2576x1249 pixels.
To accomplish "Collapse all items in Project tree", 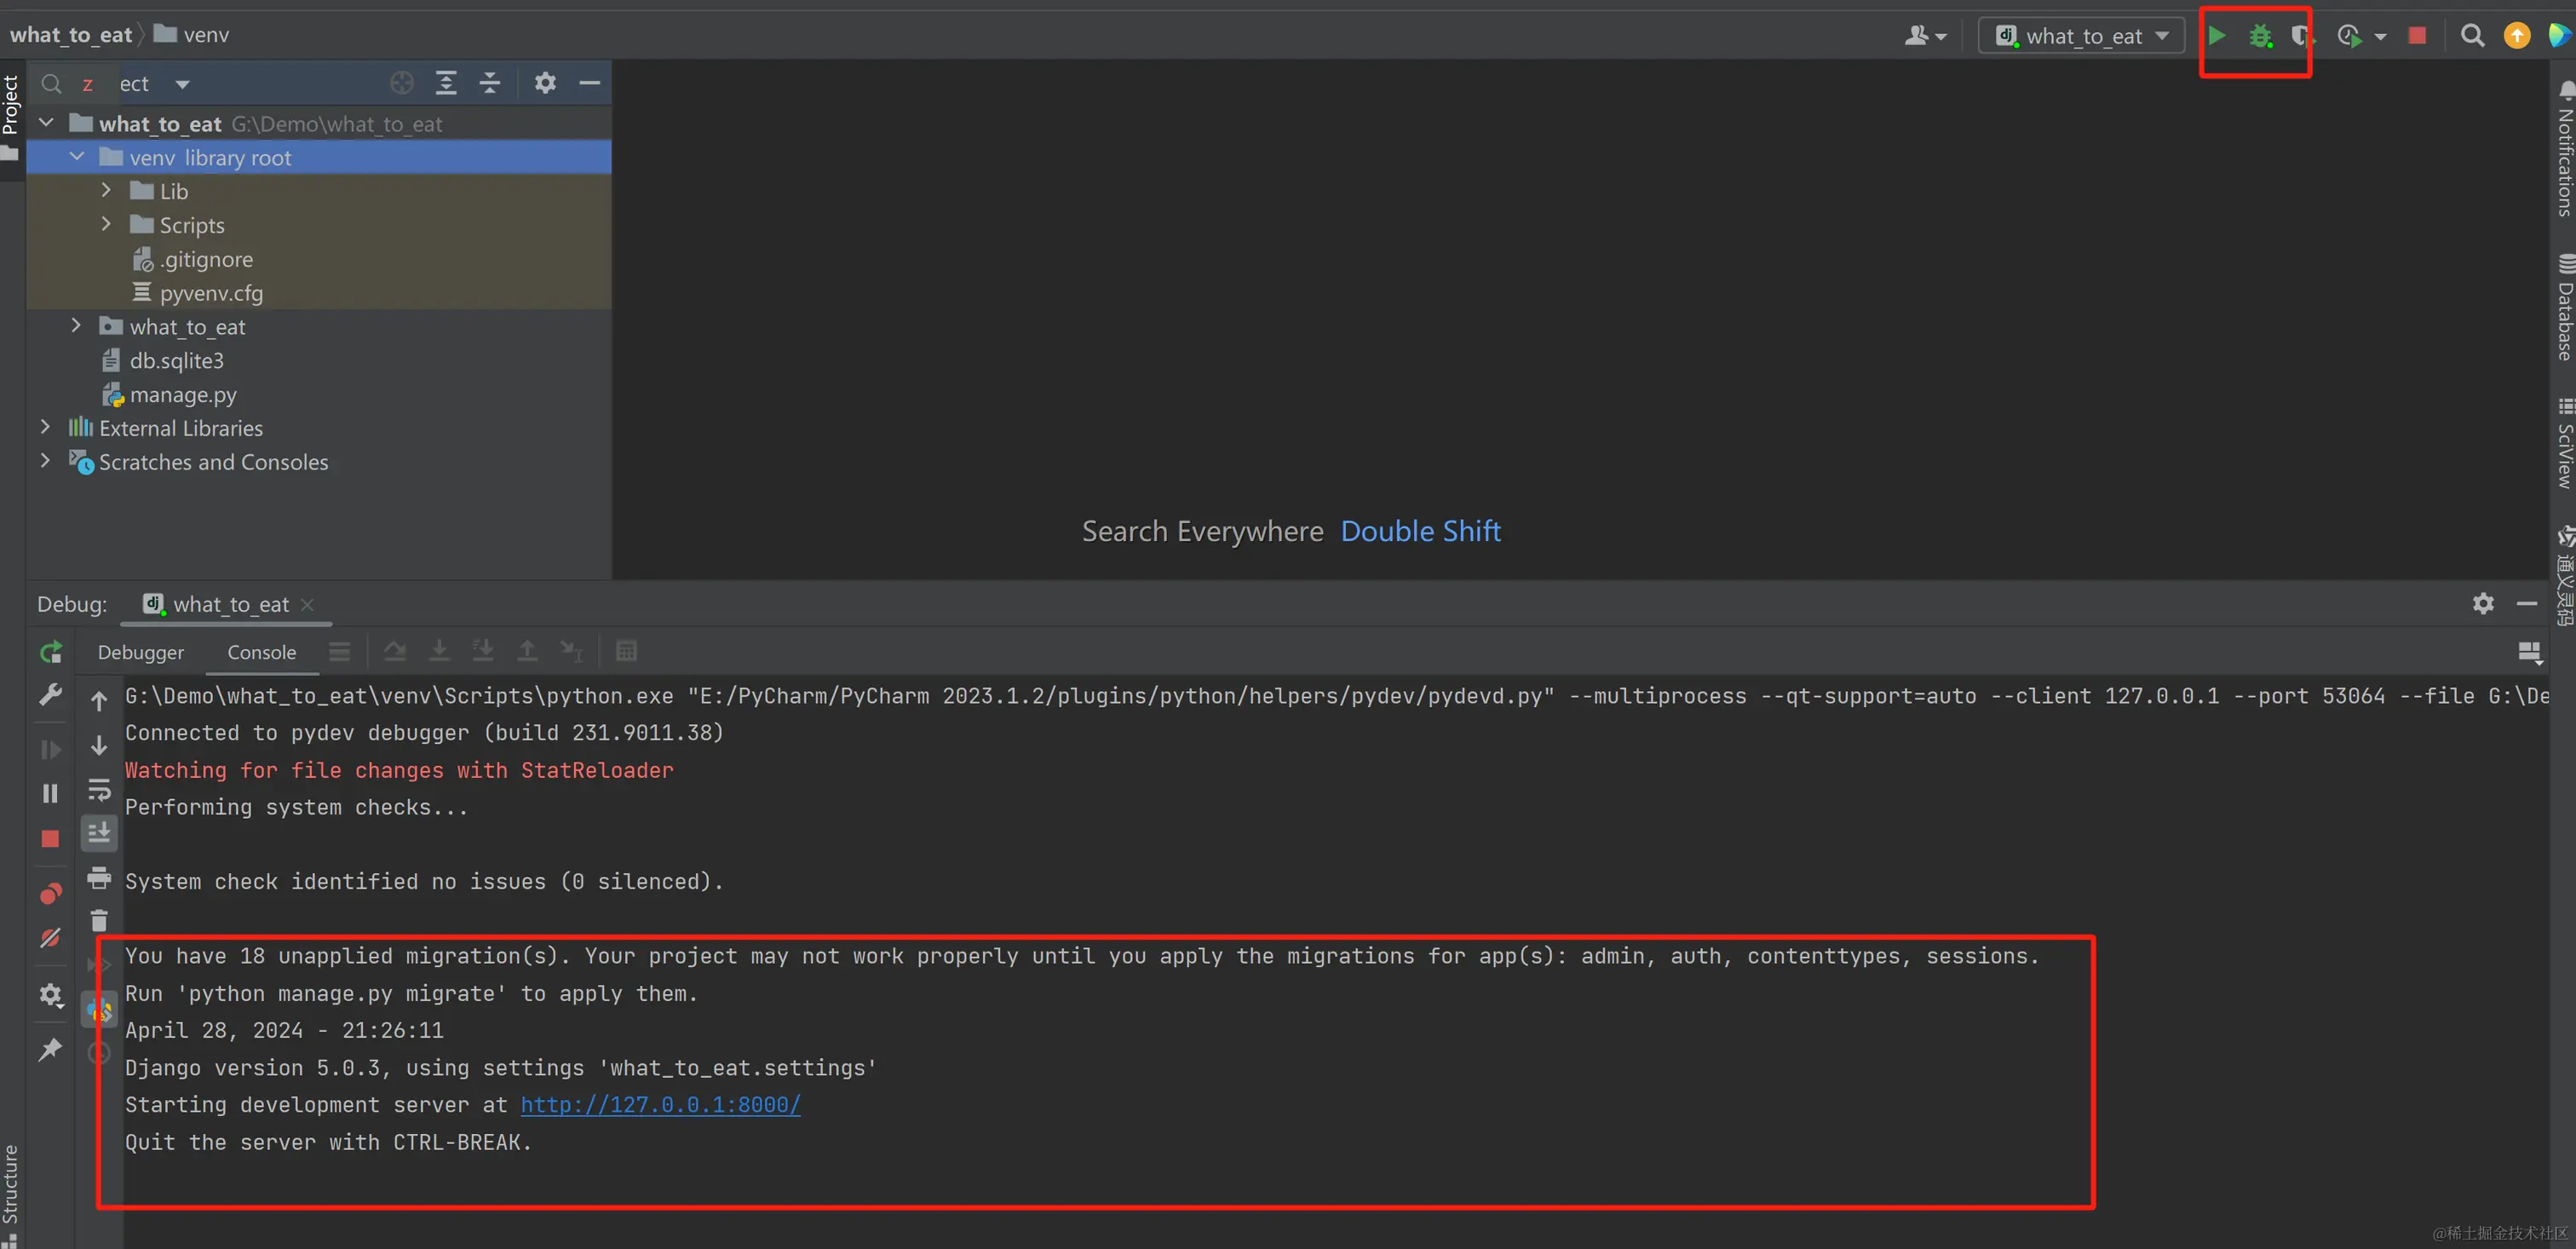I will [490, 83].
